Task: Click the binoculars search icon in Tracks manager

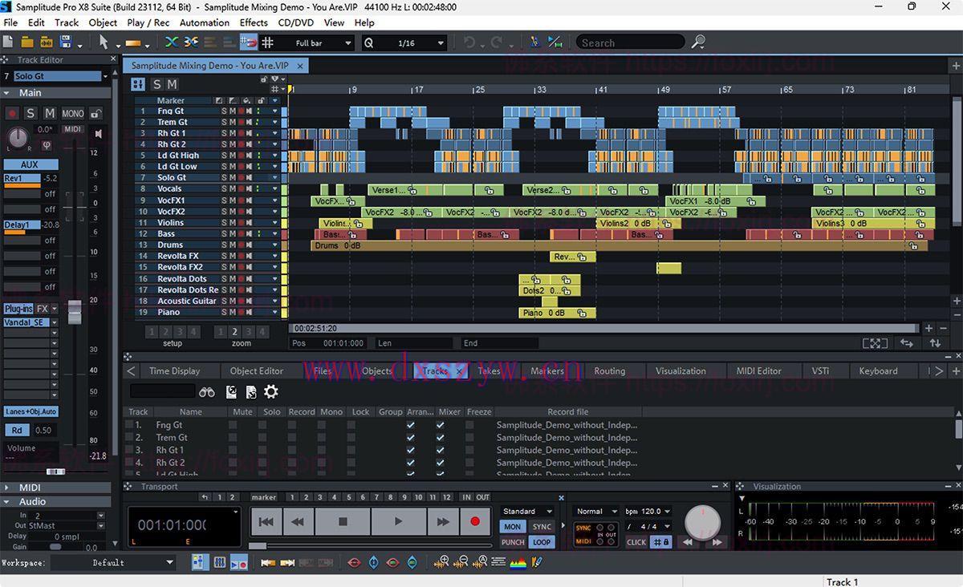Action: [x=208, y=391]
